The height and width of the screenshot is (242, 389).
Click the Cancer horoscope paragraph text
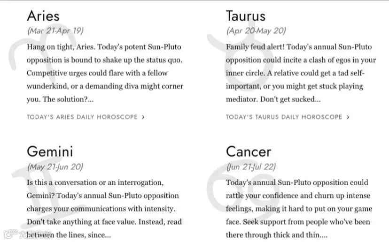point(299,209)
